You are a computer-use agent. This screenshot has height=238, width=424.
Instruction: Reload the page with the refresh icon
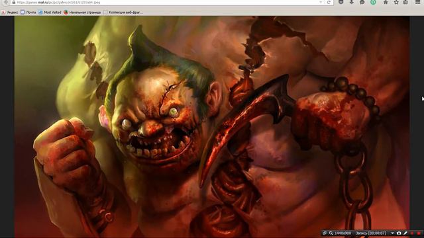click(329, 2)
